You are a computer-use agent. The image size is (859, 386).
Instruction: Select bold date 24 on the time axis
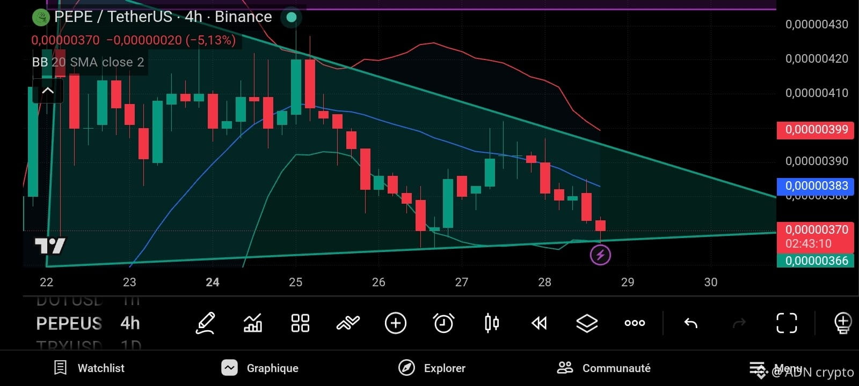tap(213, 282)
